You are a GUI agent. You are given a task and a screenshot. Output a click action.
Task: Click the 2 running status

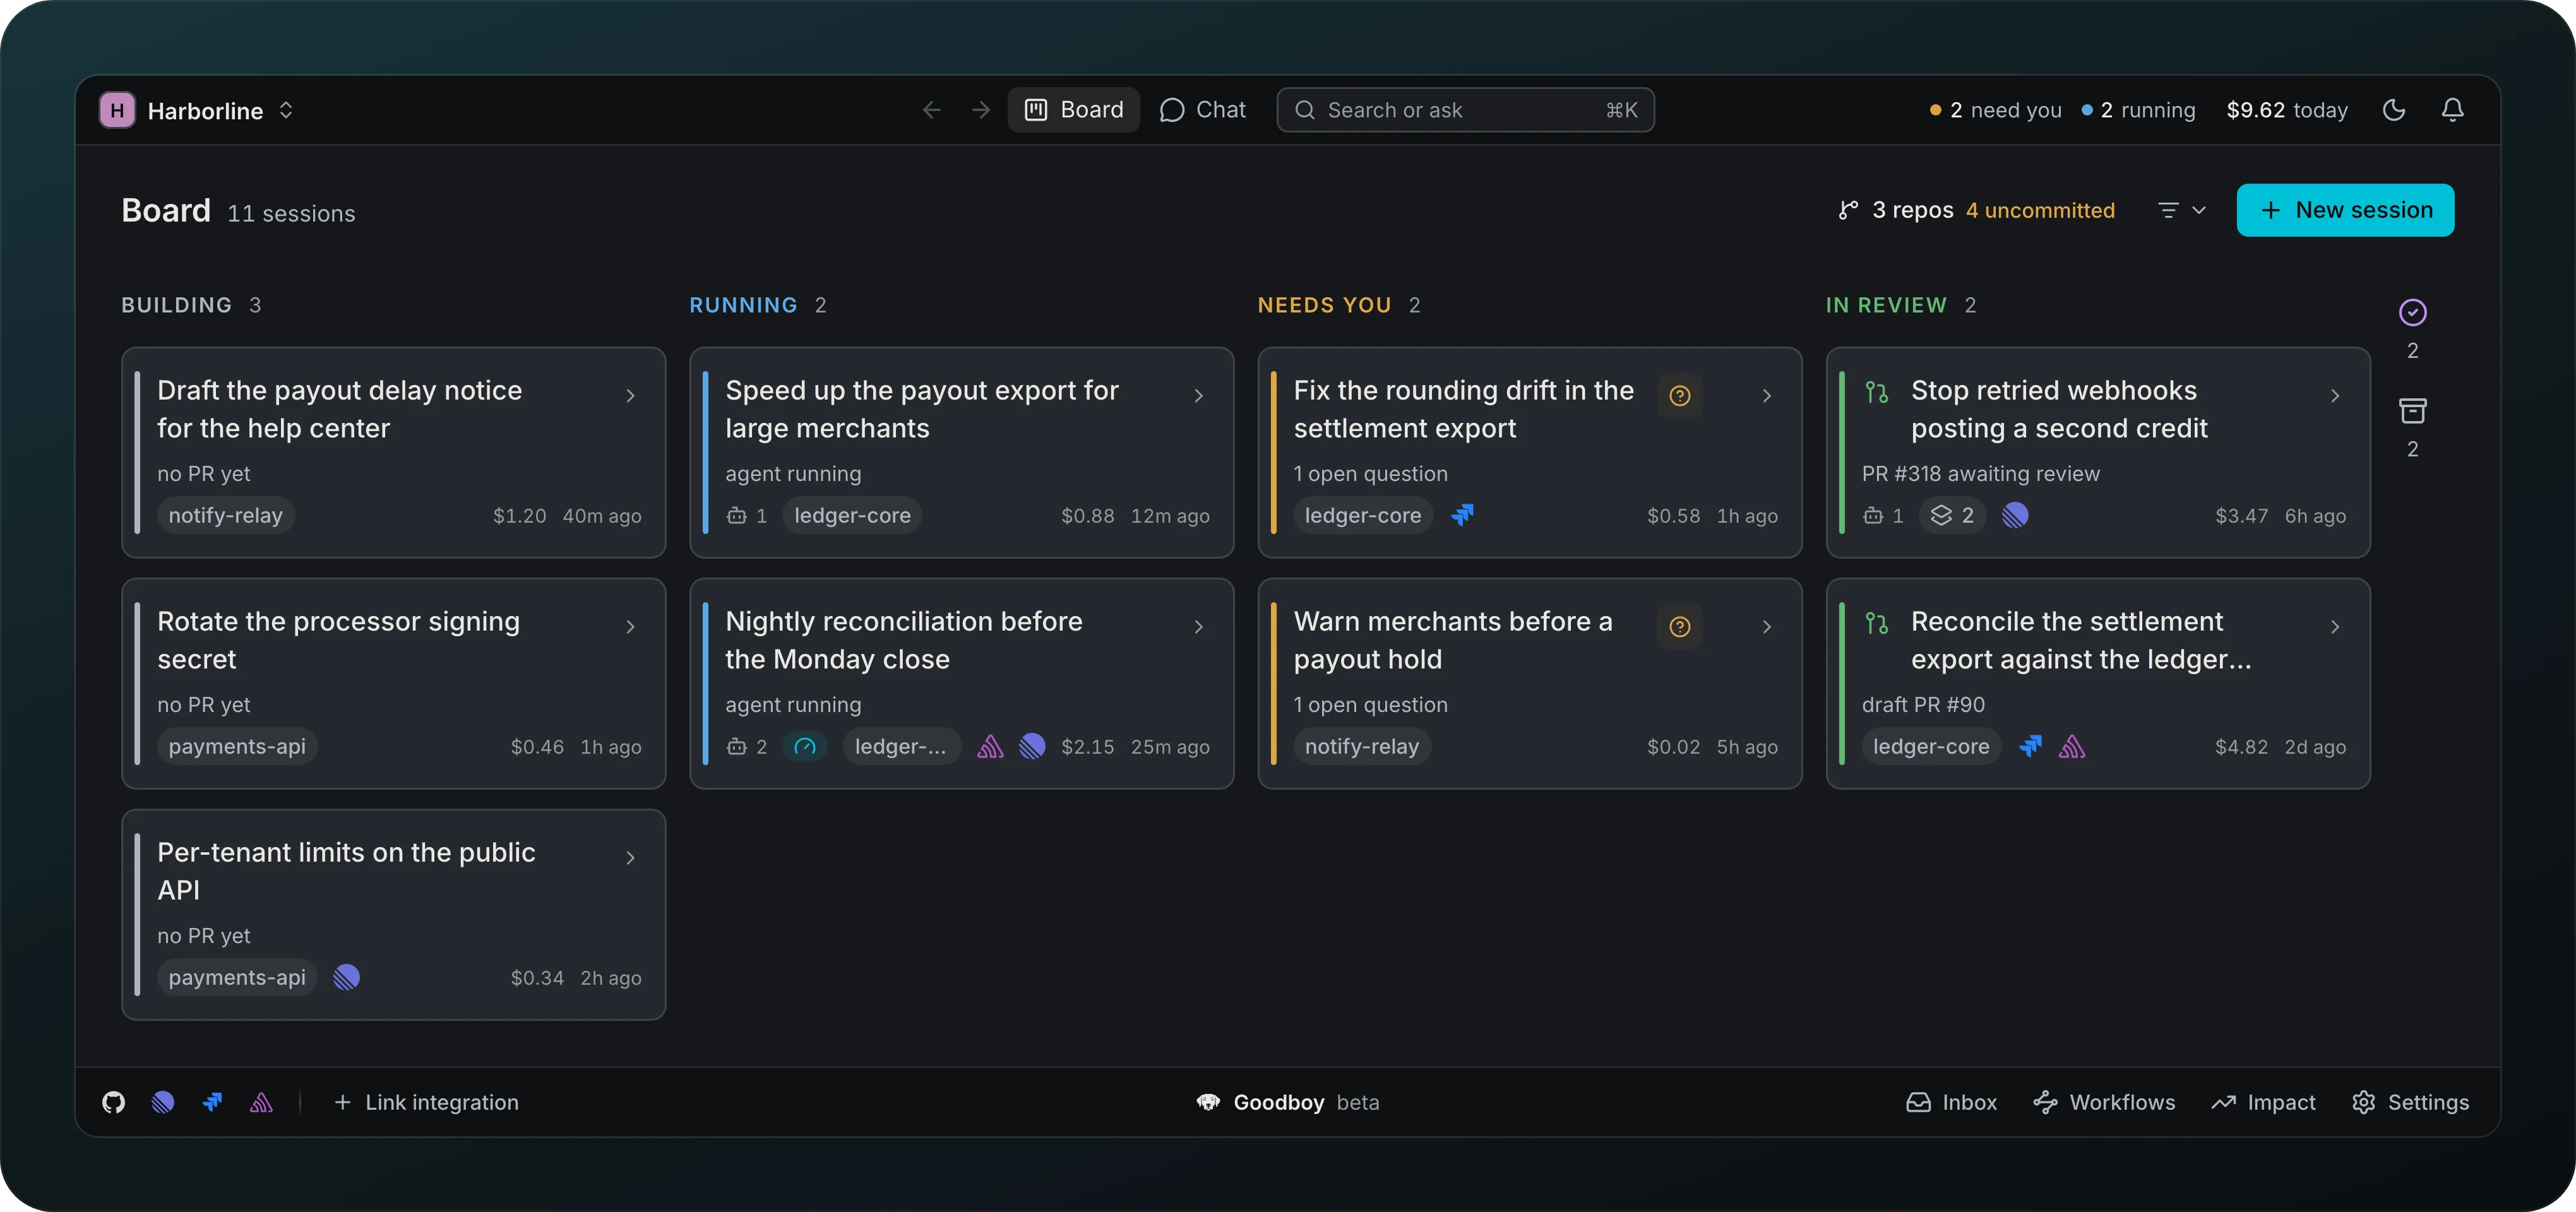point(2138,110)
